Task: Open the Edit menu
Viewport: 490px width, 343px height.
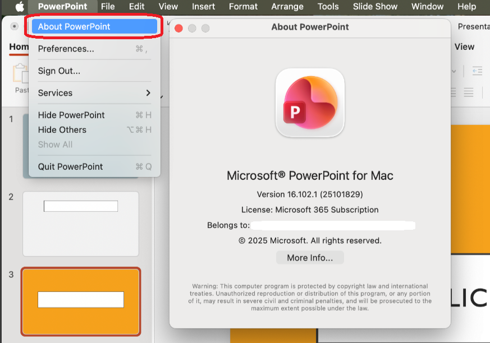Action: [136, 6]
